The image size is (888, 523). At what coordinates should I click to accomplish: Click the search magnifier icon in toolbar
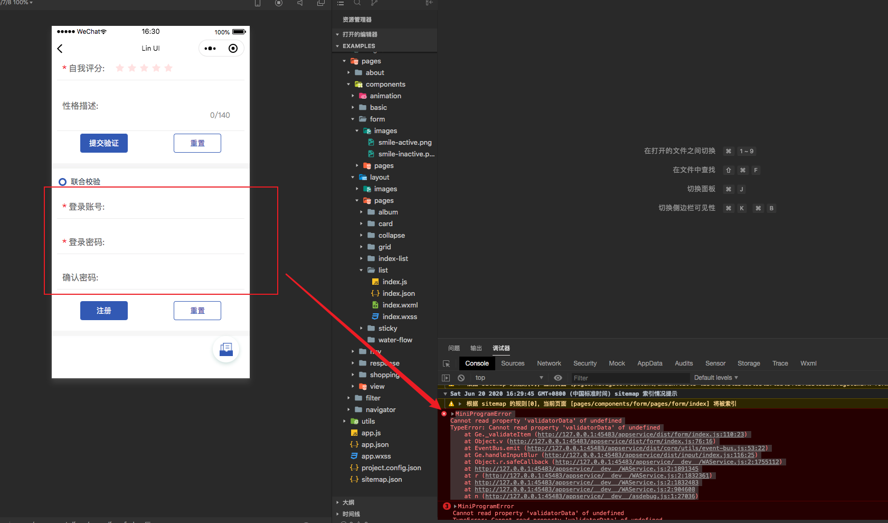[x=357, y=4]
